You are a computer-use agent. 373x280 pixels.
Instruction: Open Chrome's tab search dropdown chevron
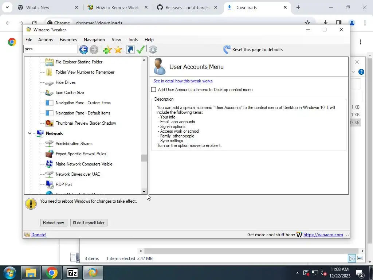pyautogui.click(x=7, y=7)
